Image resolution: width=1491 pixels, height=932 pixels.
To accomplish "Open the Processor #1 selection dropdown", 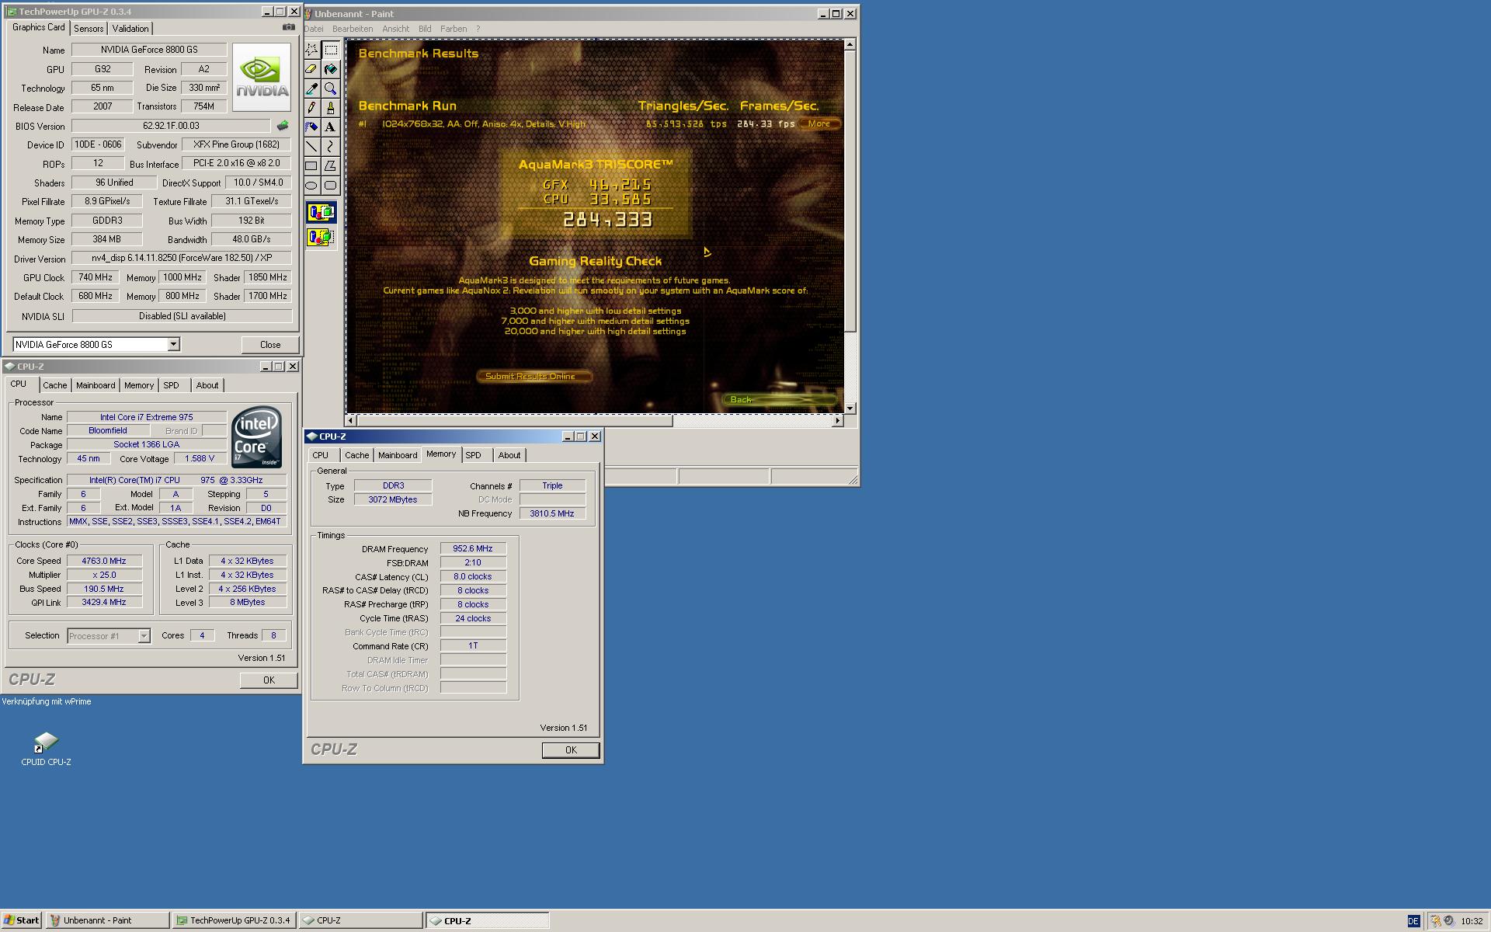I will (x=144, y=636).
